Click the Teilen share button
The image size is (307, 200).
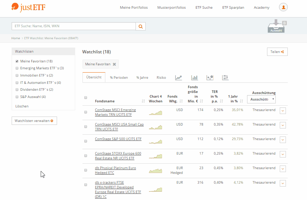pos(277,52)
